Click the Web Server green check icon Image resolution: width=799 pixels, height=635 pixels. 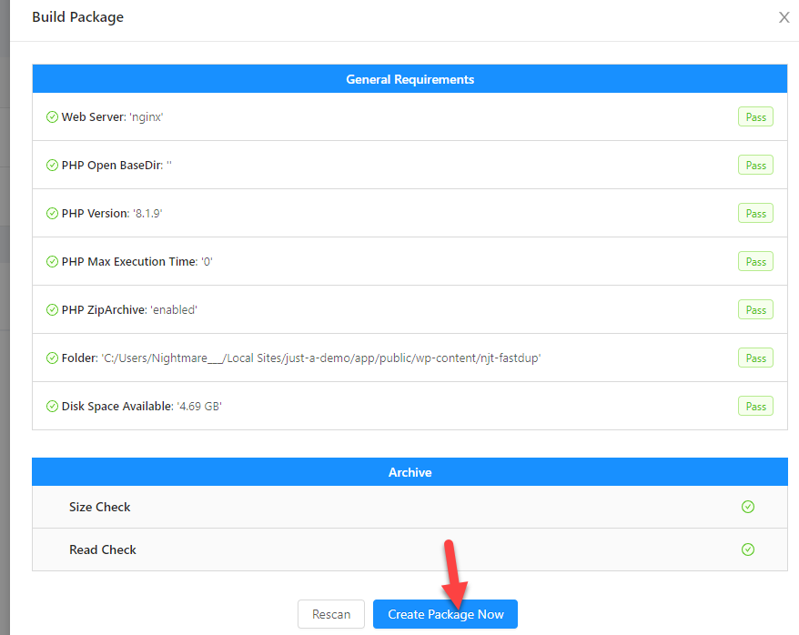pyautogui.click(x=52, y=117)
